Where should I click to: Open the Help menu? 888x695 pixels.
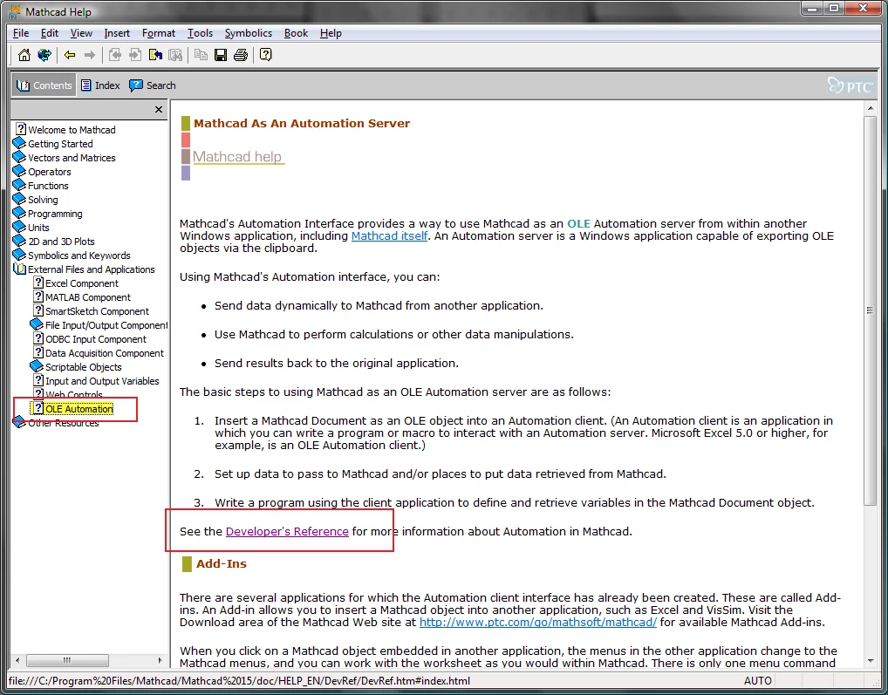pos(331,33)
